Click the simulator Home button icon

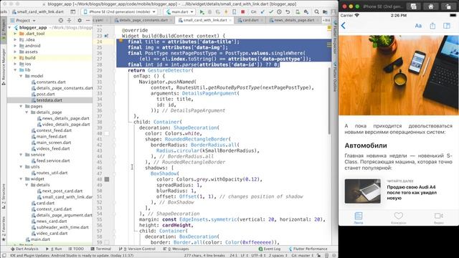click(430, 6)
